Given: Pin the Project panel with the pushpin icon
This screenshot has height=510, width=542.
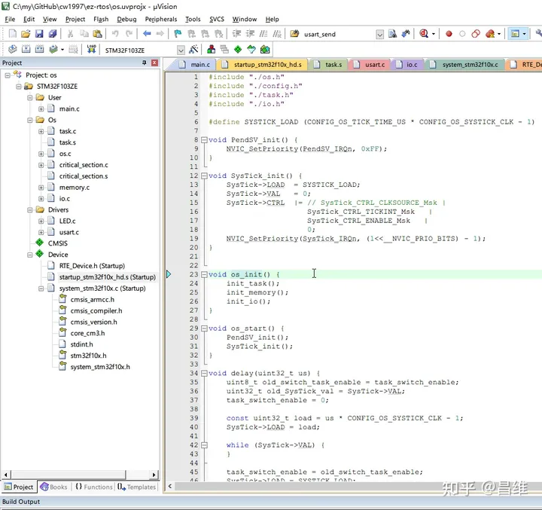Looking at the screenshot, I should [144, 63].
